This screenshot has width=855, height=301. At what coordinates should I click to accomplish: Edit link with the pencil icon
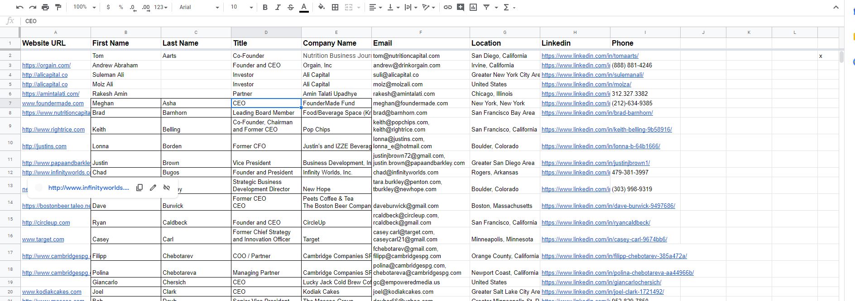coord(153,188)
